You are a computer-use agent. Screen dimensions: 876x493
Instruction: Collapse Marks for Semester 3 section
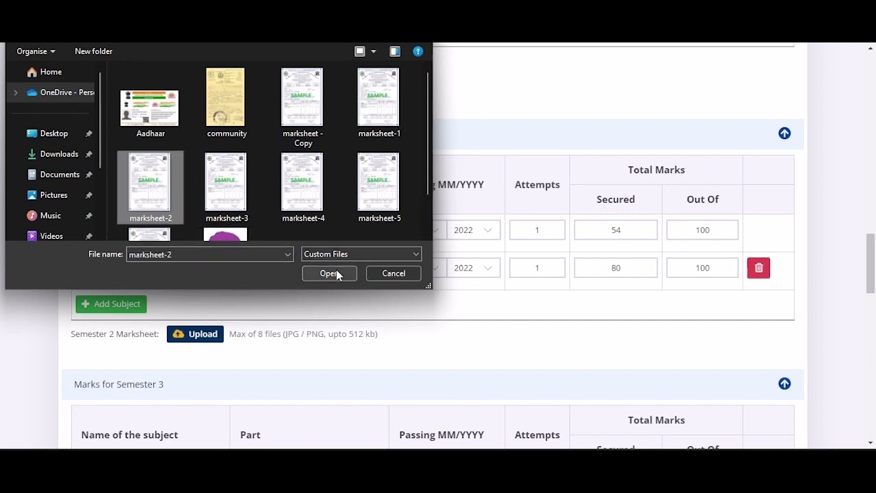tap(784, 384)
